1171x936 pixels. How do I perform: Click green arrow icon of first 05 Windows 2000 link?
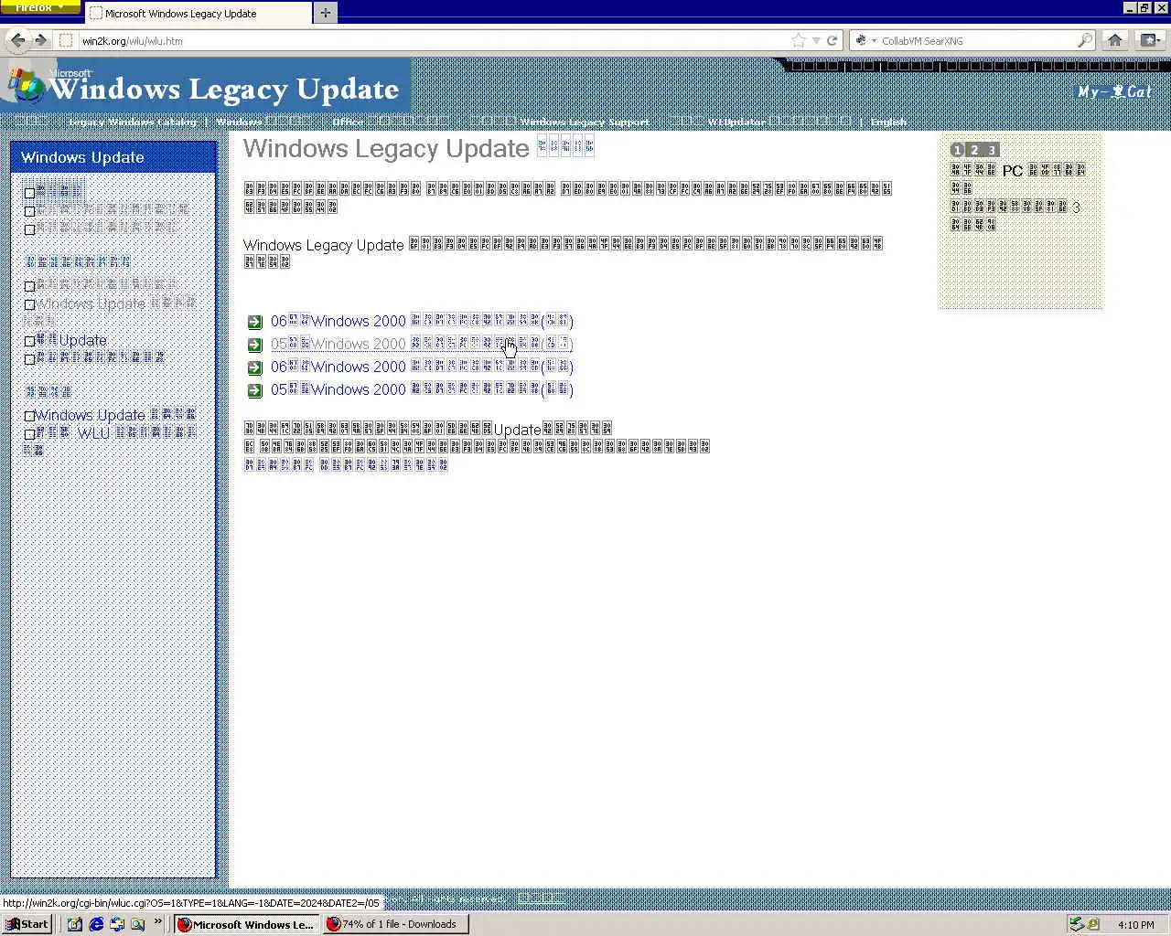click(255, 345)
